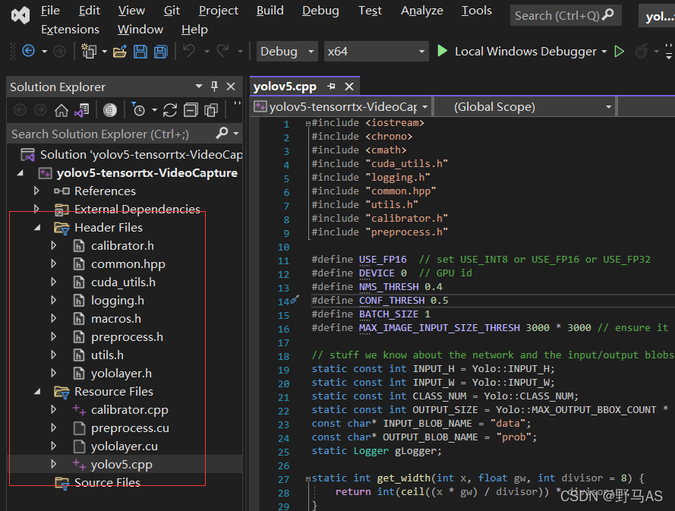Click the Solution Explorer Home icon
Image resolution: width=675 pixels, height=511 pixels.
click(62, 110)
